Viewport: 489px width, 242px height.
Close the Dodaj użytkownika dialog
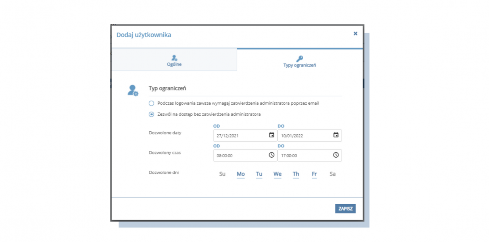[355, 34]
